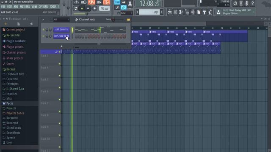Click the plus button next to arp pattern
This screenshot has height=152, width=271.
point(162,12)
